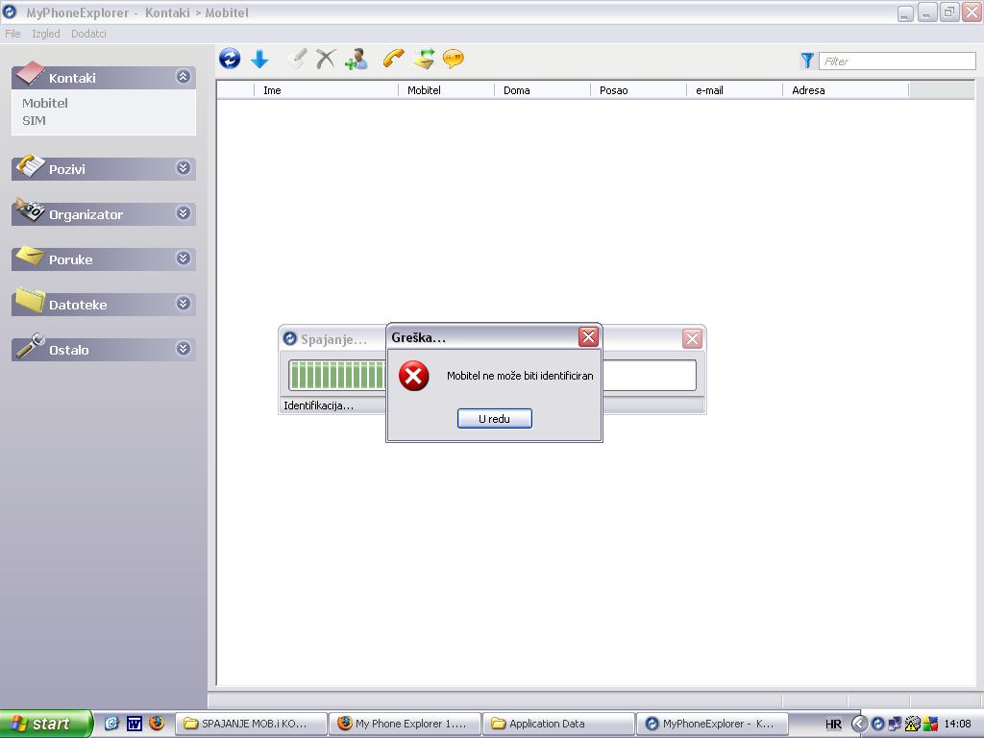Collapse the Kontaki sidebar section
The width and height of the screenshot is (984, 738).
click(184, 77)
